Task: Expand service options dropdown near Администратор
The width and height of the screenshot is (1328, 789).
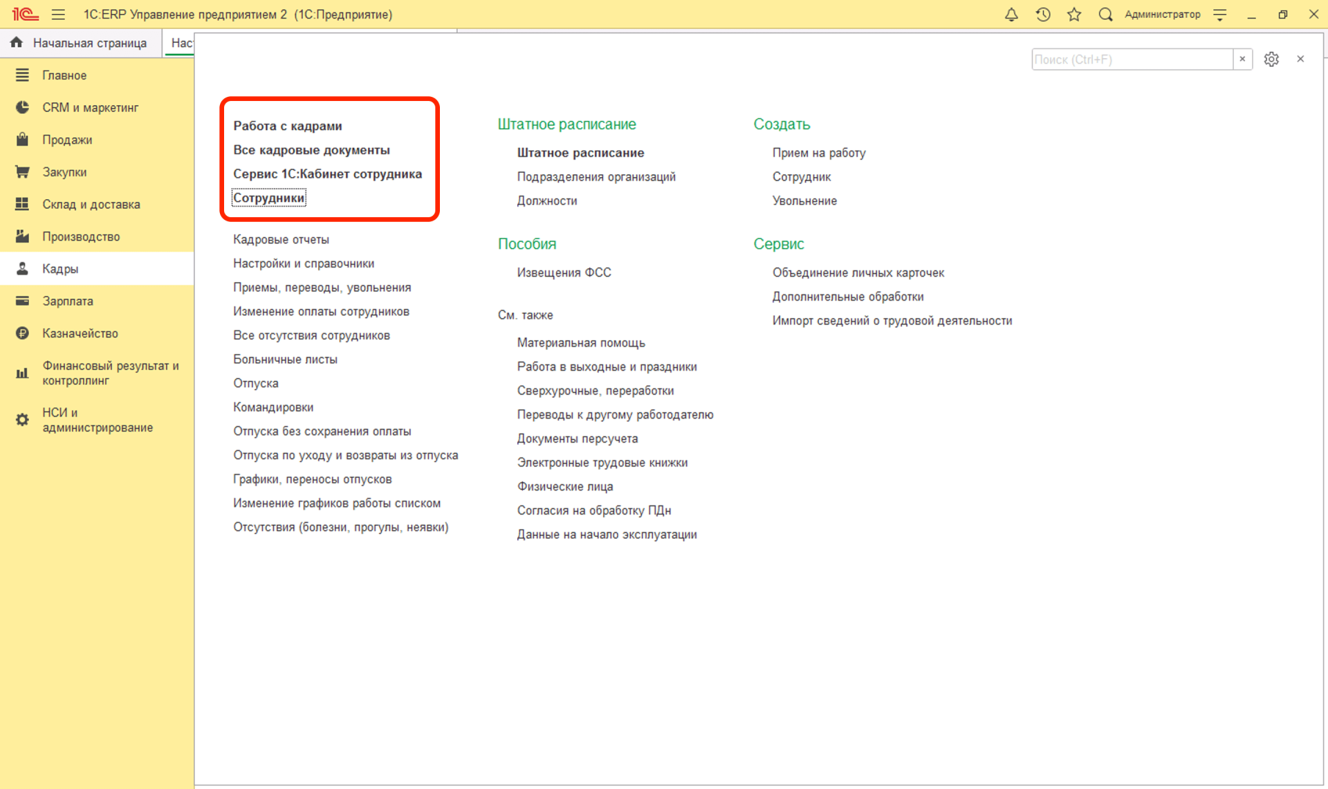Action: tap(1220, 15)
